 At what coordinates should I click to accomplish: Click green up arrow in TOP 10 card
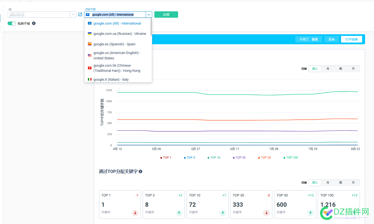pos(223,213)
